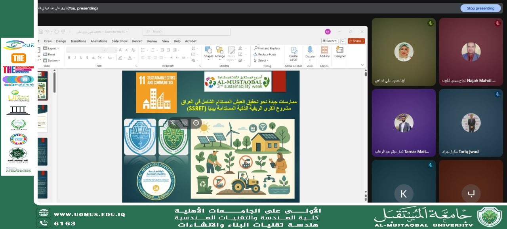
Task: Pick the text highlight color
Action: click(x=120, y=57)
